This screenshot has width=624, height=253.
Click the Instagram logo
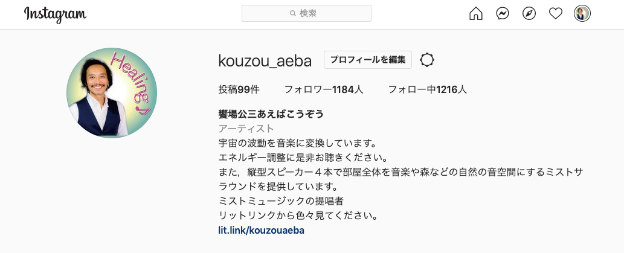tap(55, 14)
